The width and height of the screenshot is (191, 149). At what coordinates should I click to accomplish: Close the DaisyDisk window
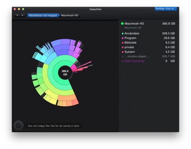[15, 9]
